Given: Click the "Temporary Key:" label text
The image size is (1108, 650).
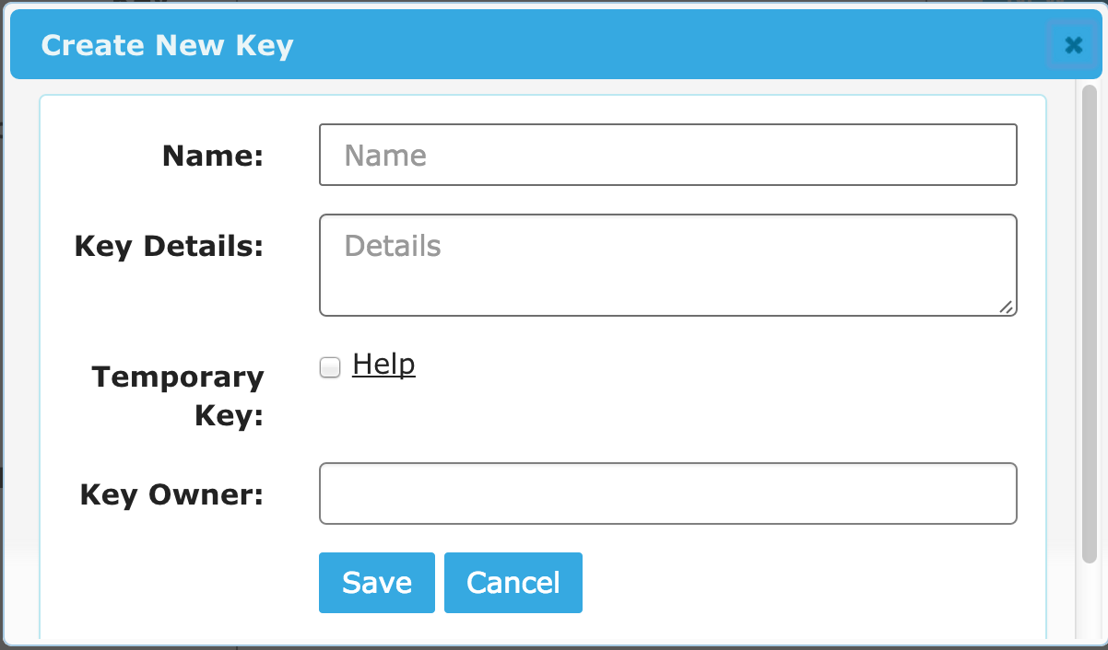Looking at the screenshot, I should pyautogui.click(x=178, y=396).
